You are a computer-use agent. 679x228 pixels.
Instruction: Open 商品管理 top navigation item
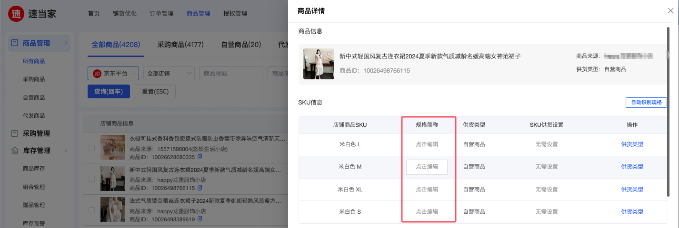coord(198,13)
